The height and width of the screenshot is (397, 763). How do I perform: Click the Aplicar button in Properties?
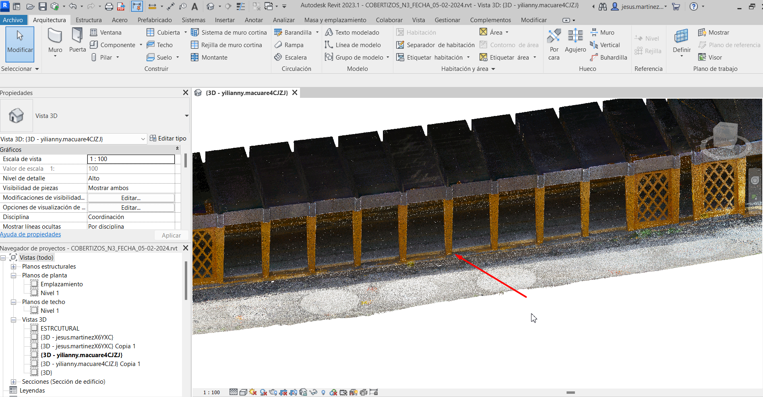[171, 235]
